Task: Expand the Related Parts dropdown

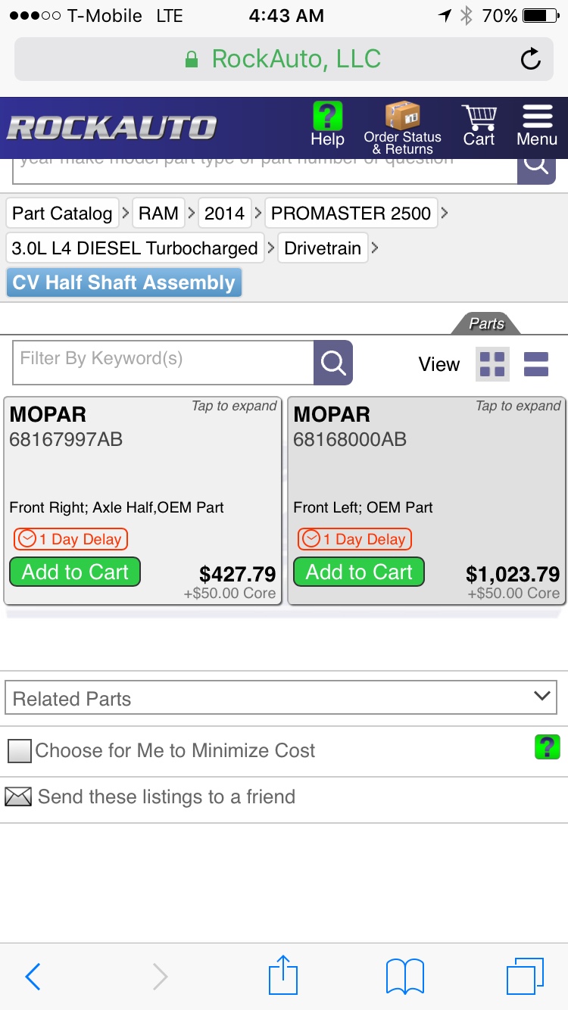Action: click(281, 698)
